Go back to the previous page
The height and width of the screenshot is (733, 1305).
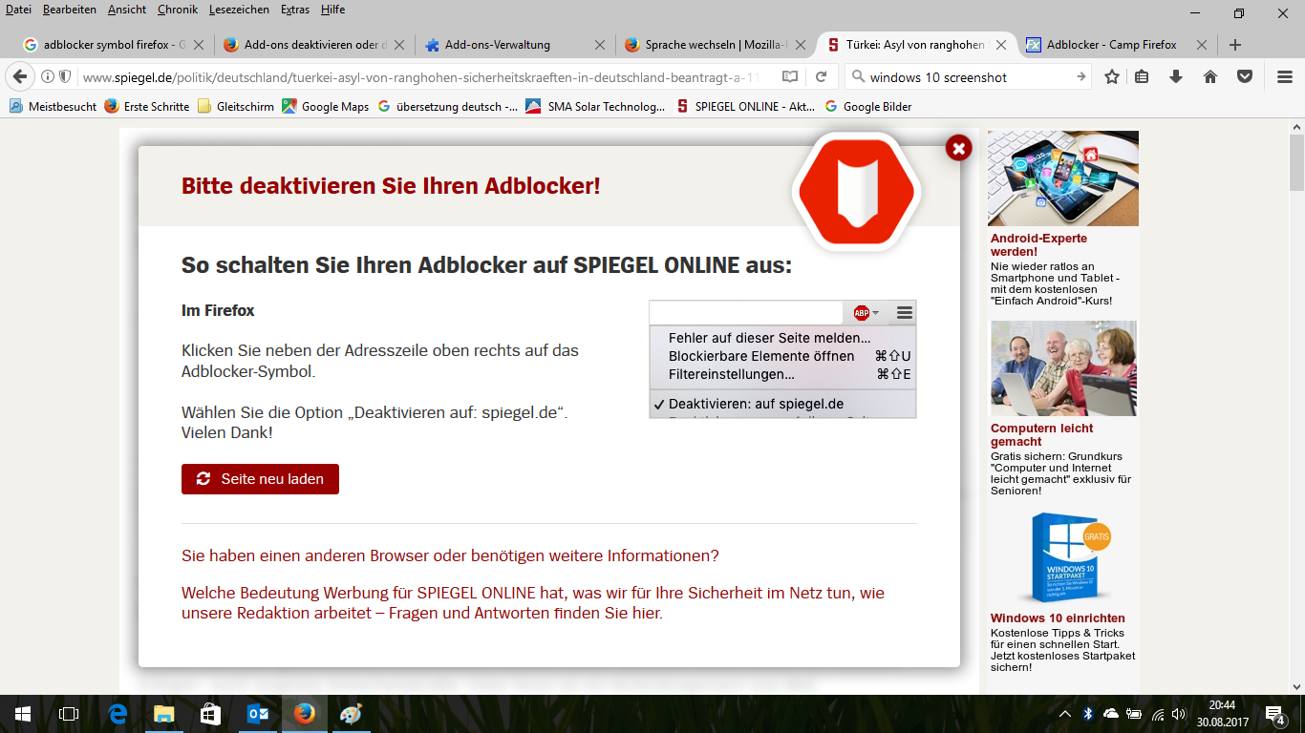click(19, 76)
